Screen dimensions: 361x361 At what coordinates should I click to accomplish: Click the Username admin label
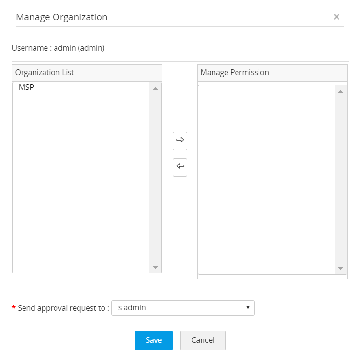coord(58,48)
